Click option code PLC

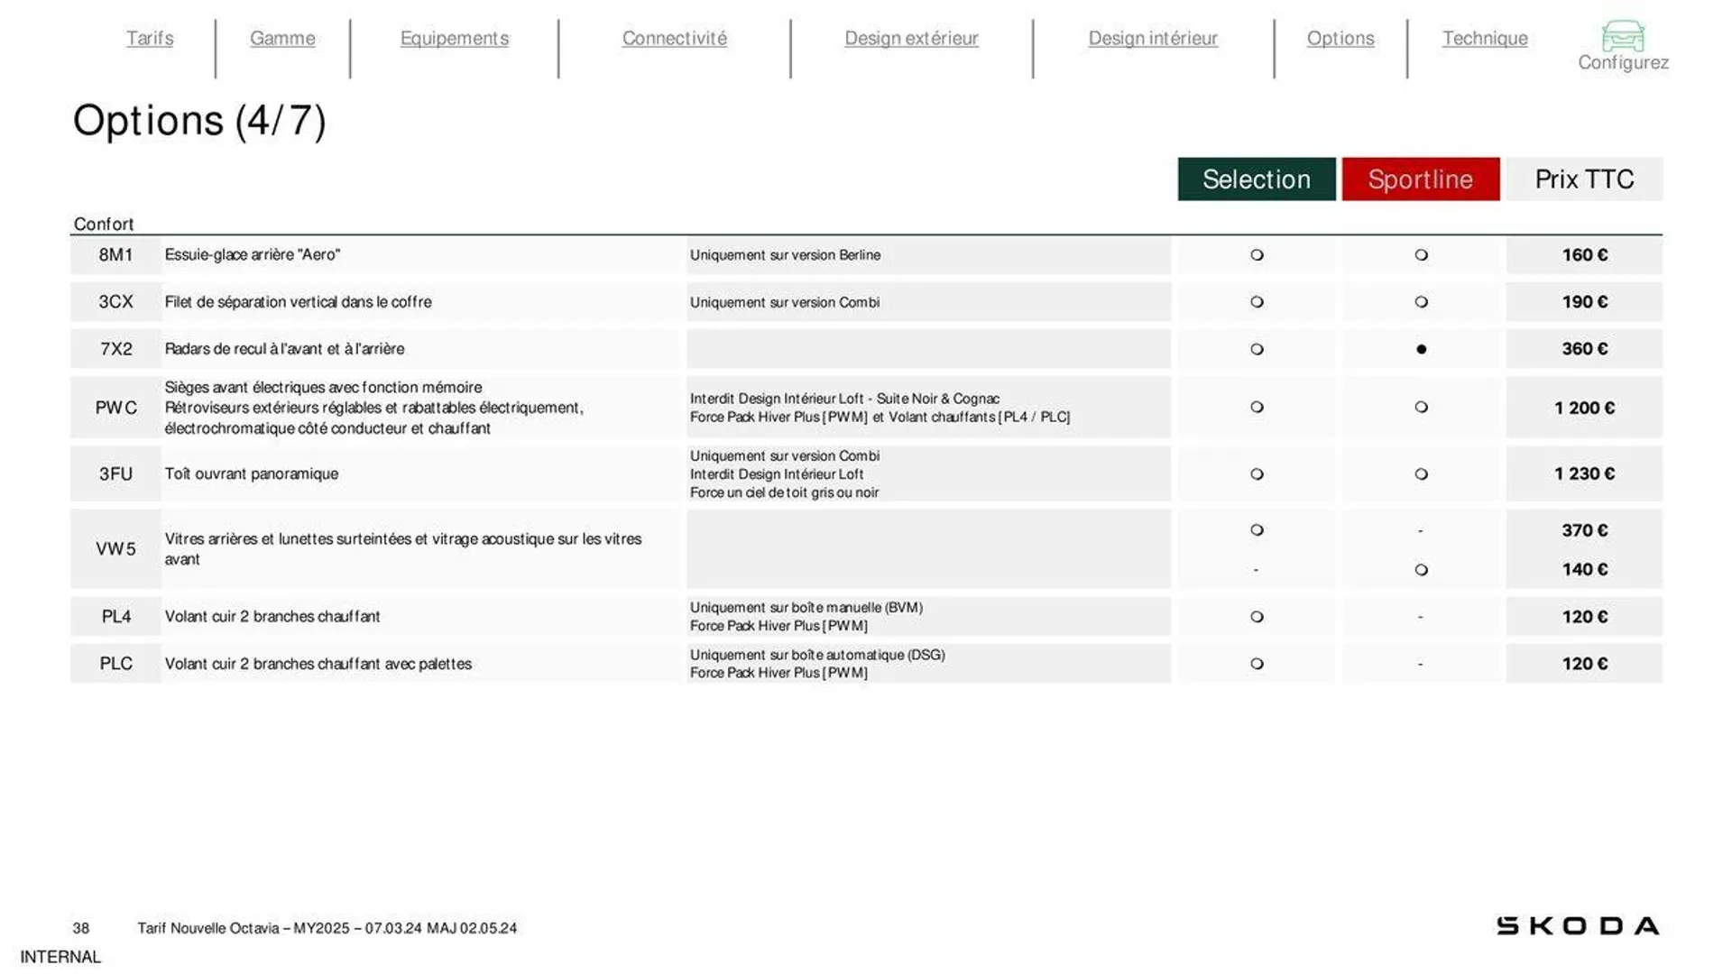point(115,664)
